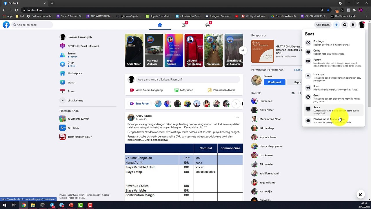Start a Video Siaran Langsung
Screen dimensions: 371x209
(x=146, y=90)
